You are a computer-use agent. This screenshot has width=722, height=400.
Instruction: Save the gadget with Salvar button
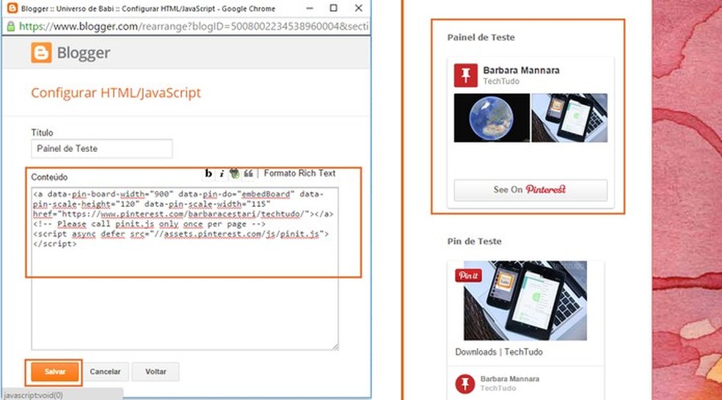(x=55, y=372)
